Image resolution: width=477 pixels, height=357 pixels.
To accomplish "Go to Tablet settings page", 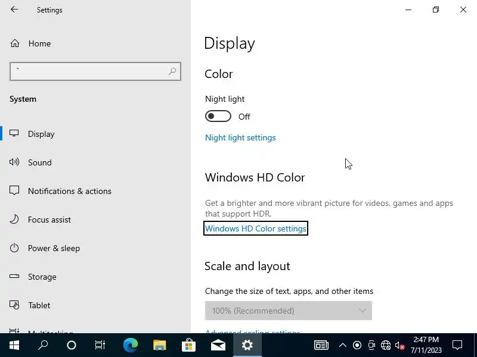I will pos(39,305).
